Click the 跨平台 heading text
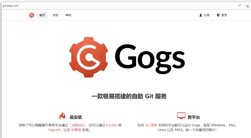This screenshot has height=138, width=251. pos(194,117)
